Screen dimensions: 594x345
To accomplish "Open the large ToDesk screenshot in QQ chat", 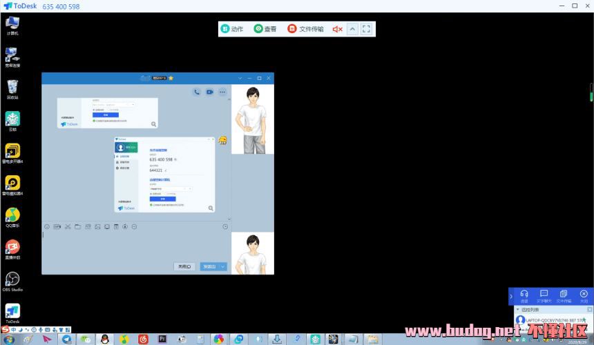I will (x=164, y=175).
